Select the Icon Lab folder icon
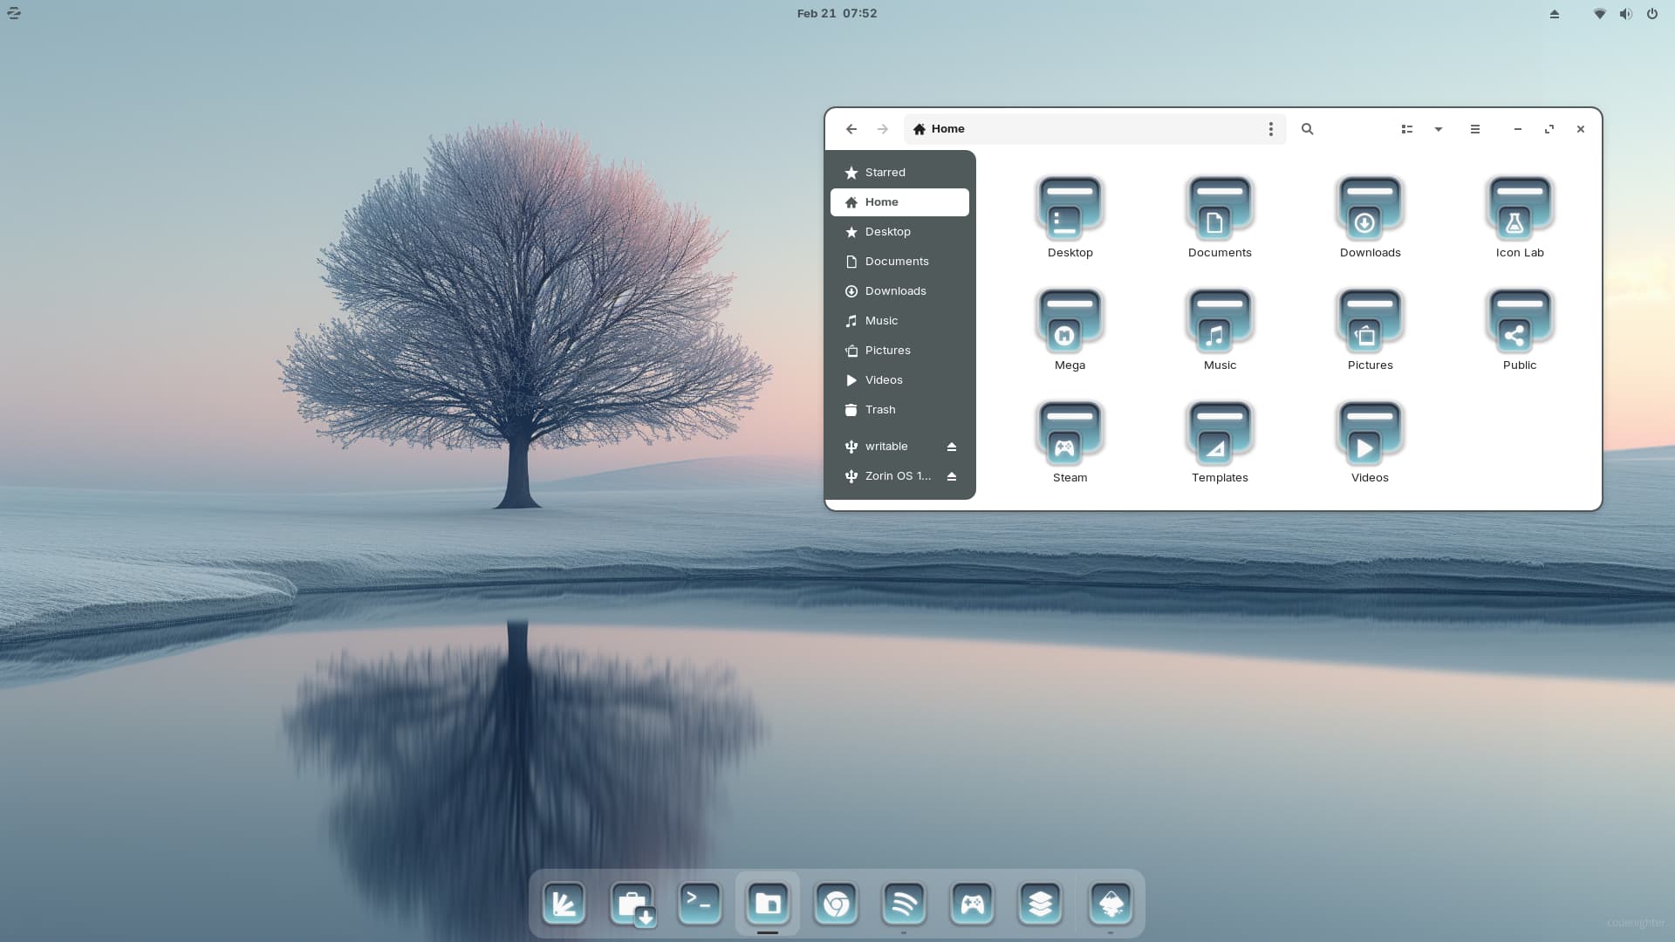The width and height of the screenshot is (1675, 942). point(1520,208)
